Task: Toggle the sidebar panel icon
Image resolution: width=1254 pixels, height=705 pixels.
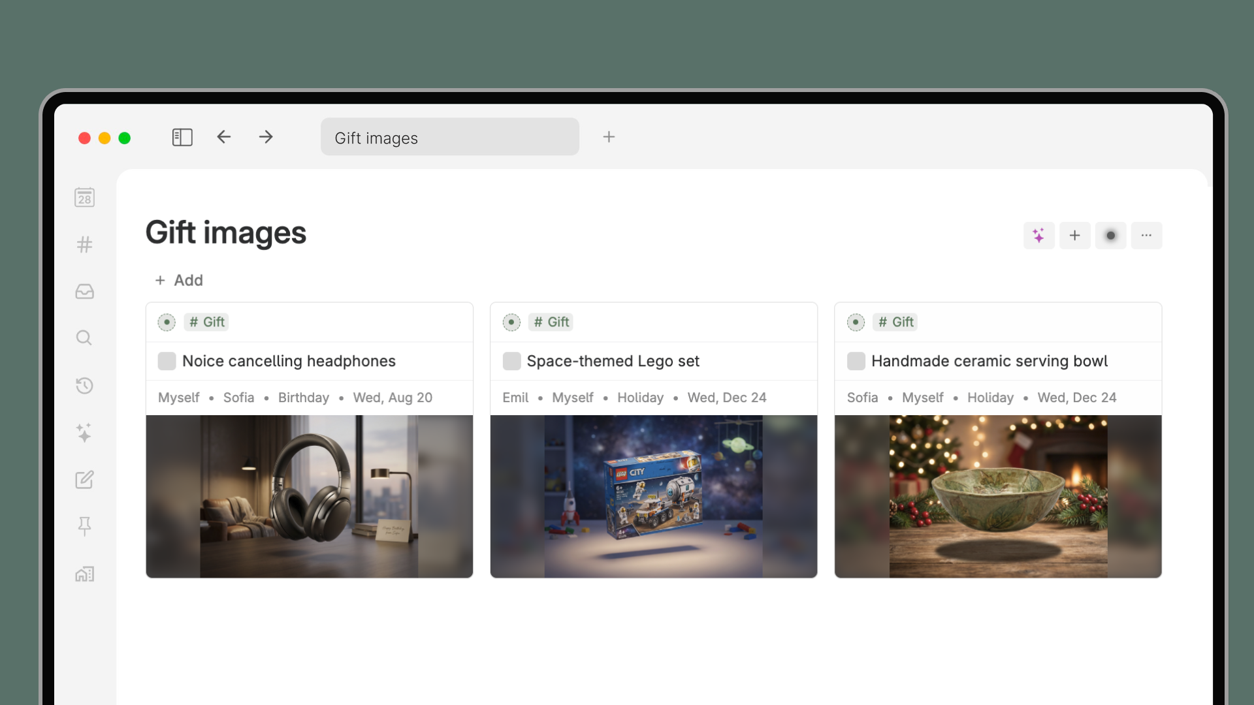Action: [x=182, y=137]
